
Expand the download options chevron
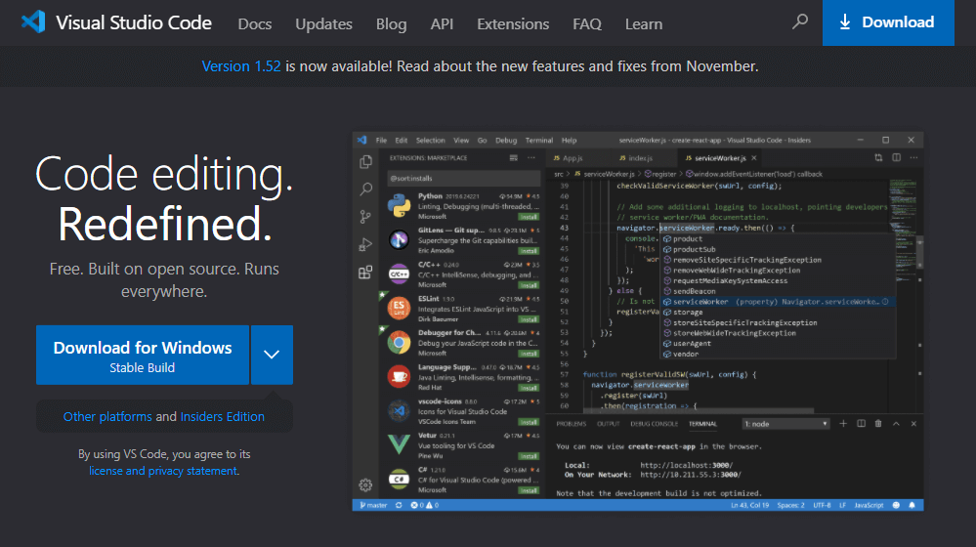point(272,355)
